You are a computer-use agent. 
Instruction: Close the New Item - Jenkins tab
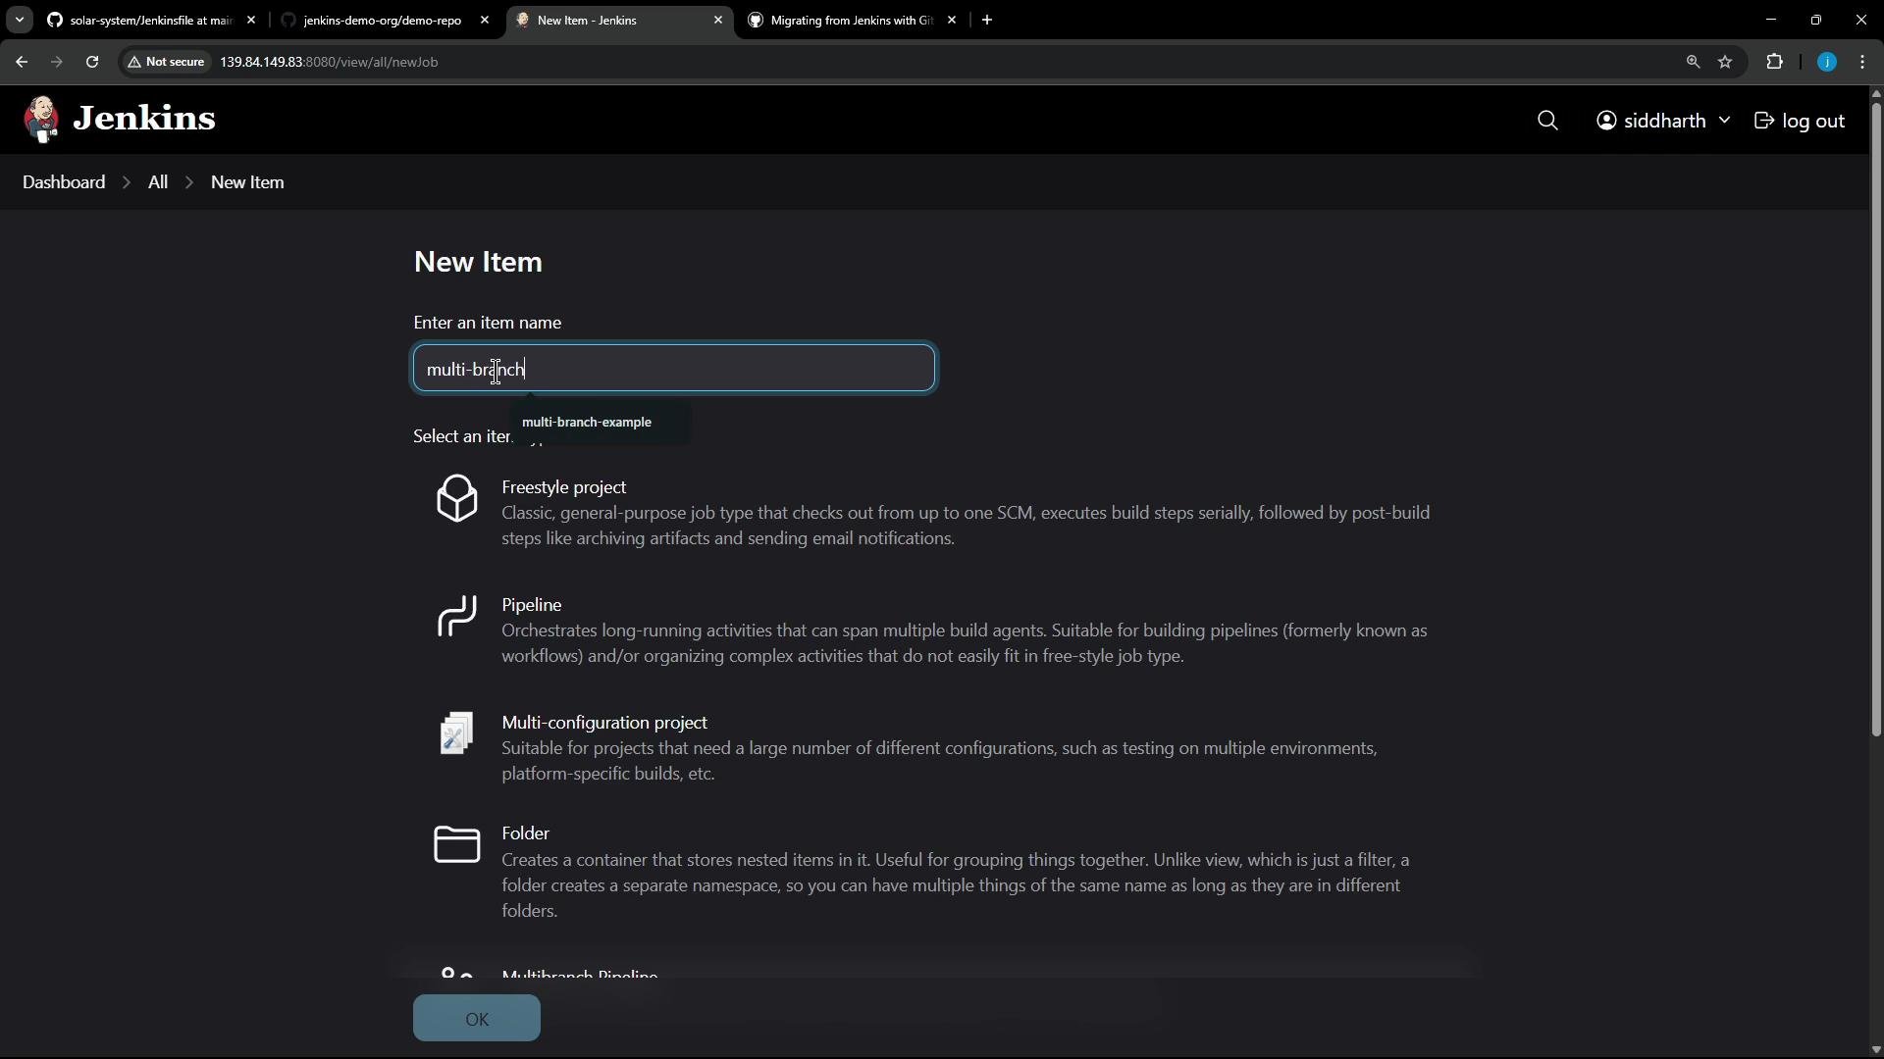click(718, 20)
